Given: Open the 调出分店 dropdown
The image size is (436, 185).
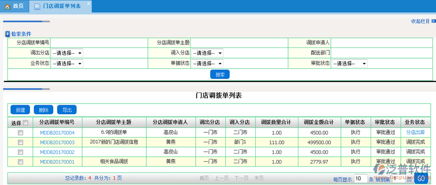Looking at the screenshot, I should [x=67, y=53].
